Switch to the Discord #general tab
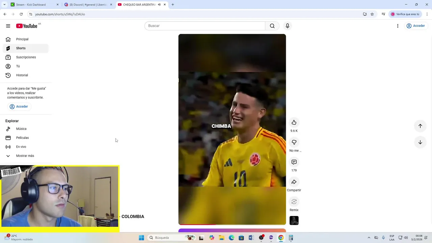 [88, 5]
